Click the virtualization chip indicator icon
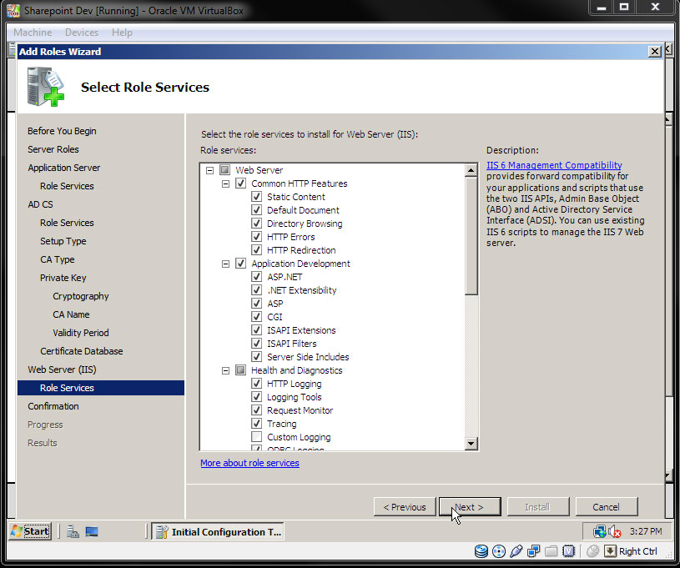The height and width of the screenshot is (568, 680). [568, 551]
